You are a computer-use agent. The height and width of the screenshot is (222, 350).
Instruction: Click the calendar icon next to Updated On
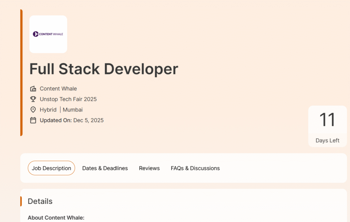(x=33, y=120)
